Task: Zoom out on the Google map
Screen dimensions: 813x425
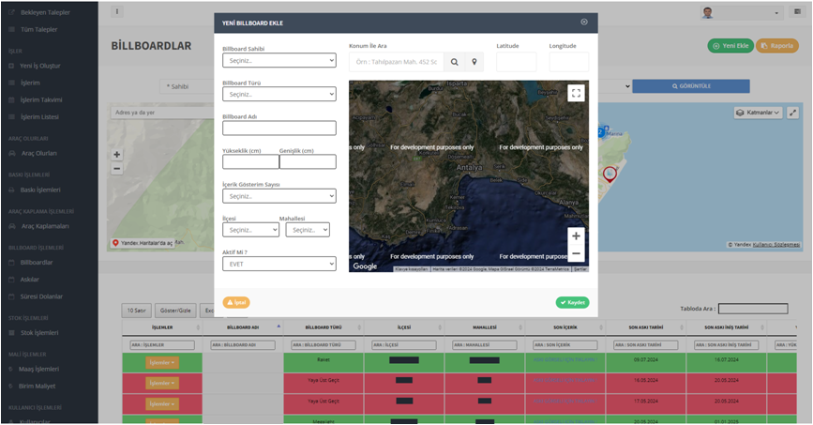Action: point(576,254)
